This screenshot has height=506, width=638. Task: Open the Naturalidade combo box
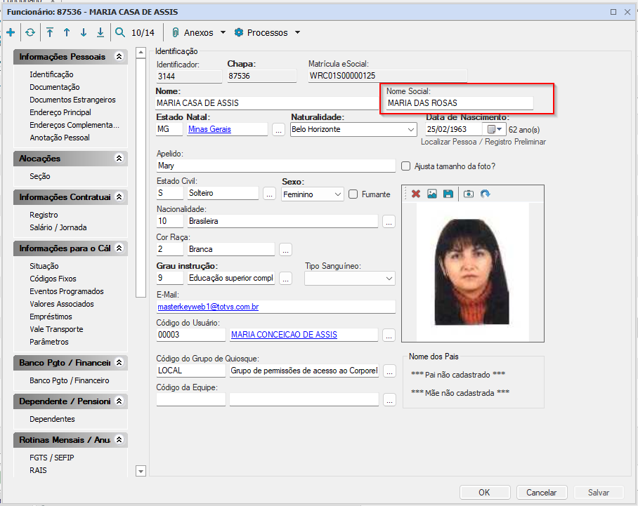coord(353,129)
